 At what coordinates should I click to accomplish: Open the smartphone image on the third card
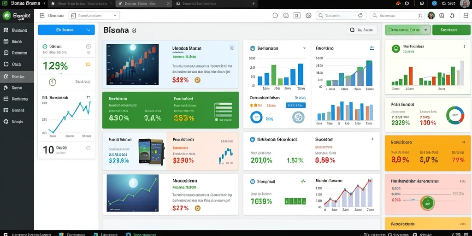click(x=151, y=151)
